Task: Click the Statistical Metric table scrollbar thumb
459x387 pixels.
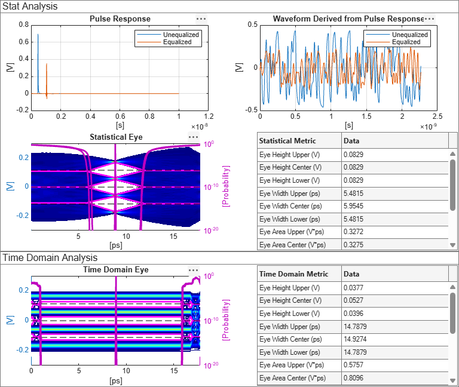Action: (x=452, y=185)
